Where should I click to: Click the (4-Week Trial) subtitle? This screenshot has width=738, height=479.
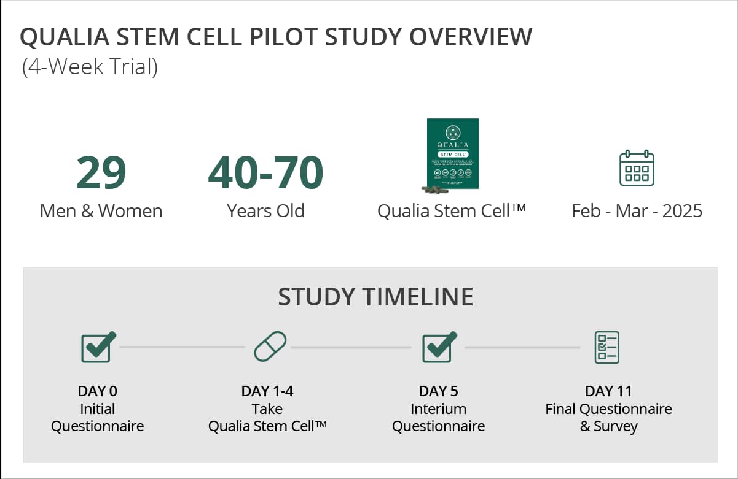coord(90,66)
